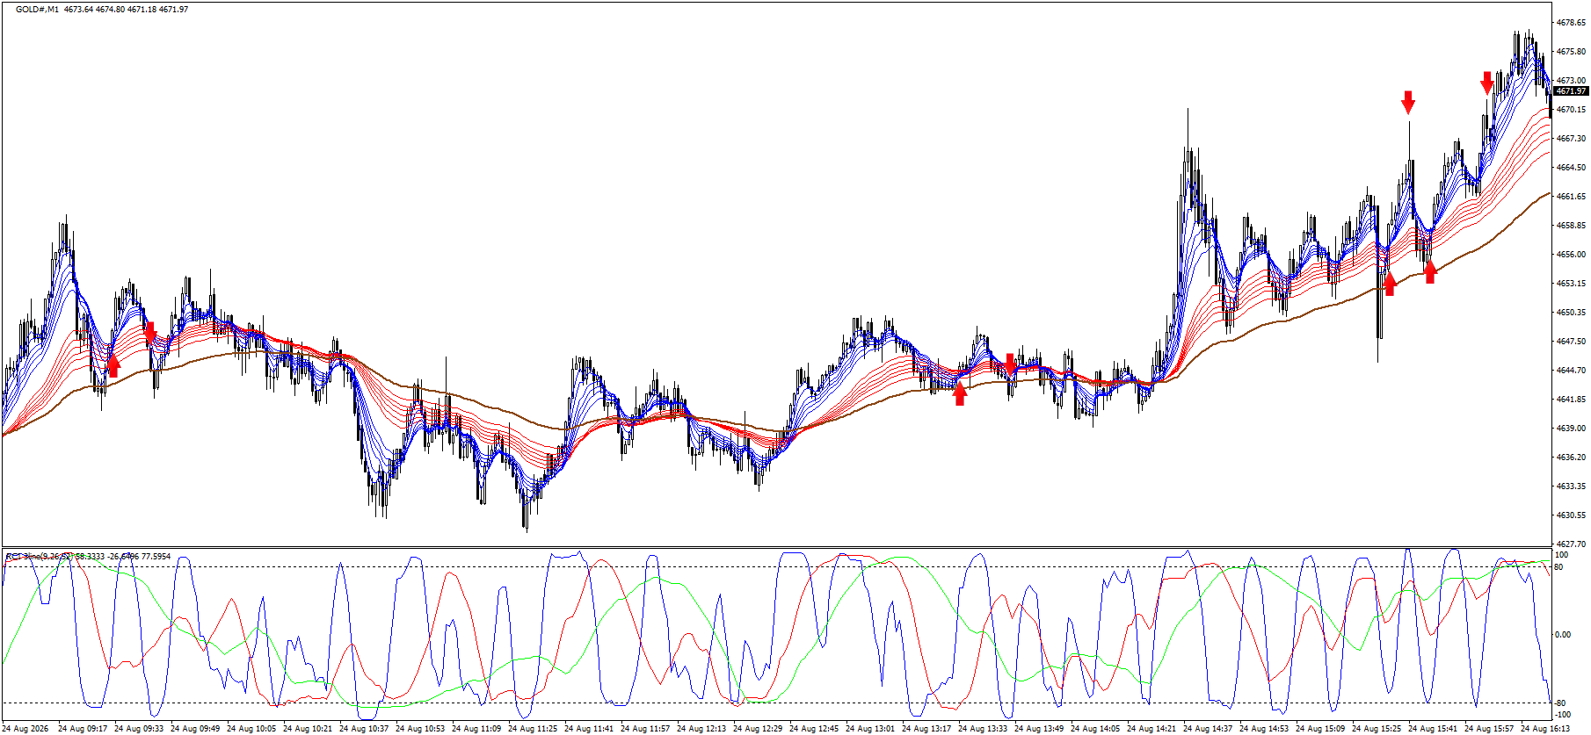
Task: Click the 4653.15 price scale label
Action: 1571,284
